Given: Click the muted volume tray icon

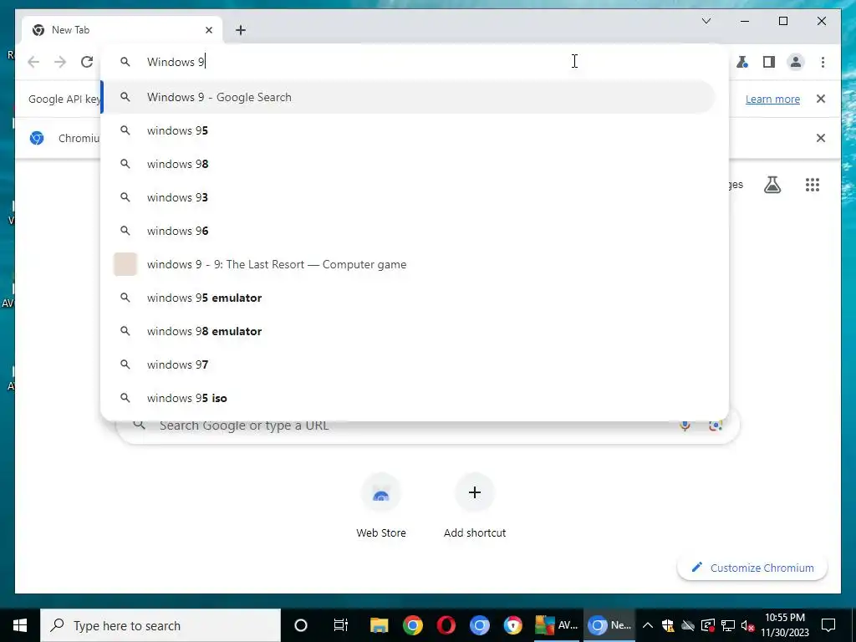Looking at the screenshot, I should [x=747, y=625].
